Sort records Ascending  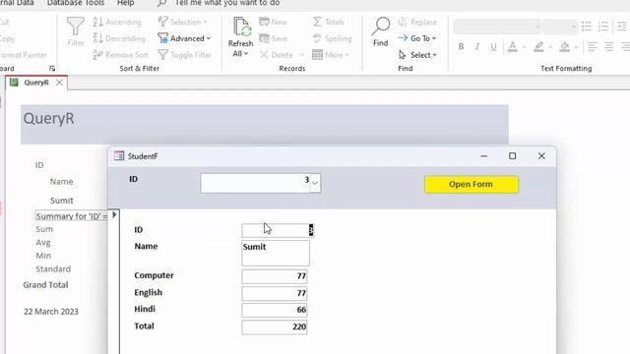(117, 22)
